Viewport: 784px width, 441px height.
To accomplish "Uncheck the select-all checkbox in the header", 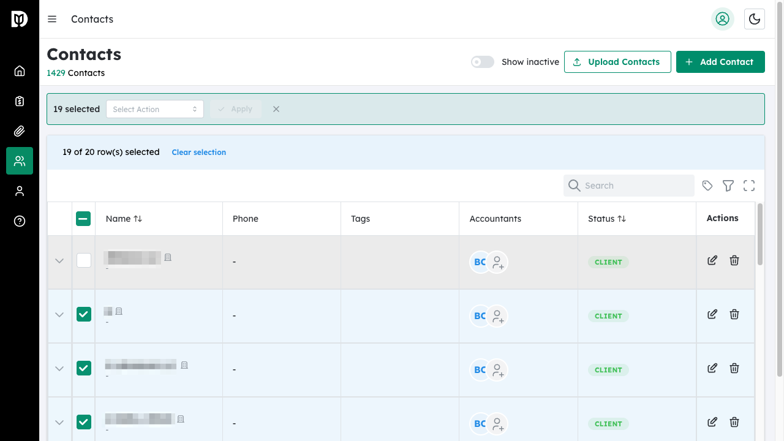I will tap(83, 218).
